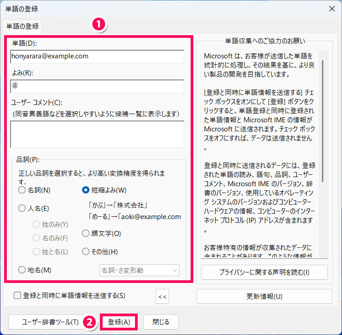Screen dimensions: 342x335
Task: Switch to the 単語の登録 tab
Action: [22, 26]
